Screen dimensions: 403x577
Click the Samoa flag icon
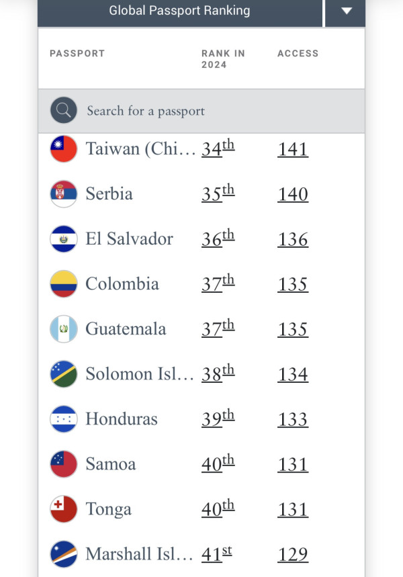(64, 464)
